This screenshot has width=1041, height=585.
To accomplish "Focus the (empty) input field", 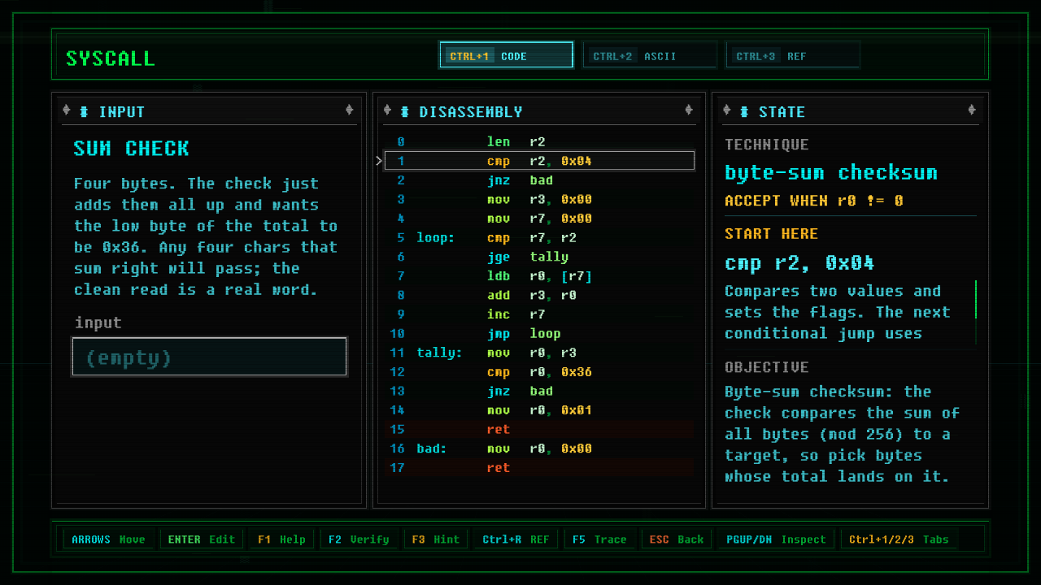I will pyautogui.click(x=210, y=357).
